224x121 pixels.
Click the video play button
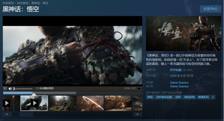(x=5, y=88)
